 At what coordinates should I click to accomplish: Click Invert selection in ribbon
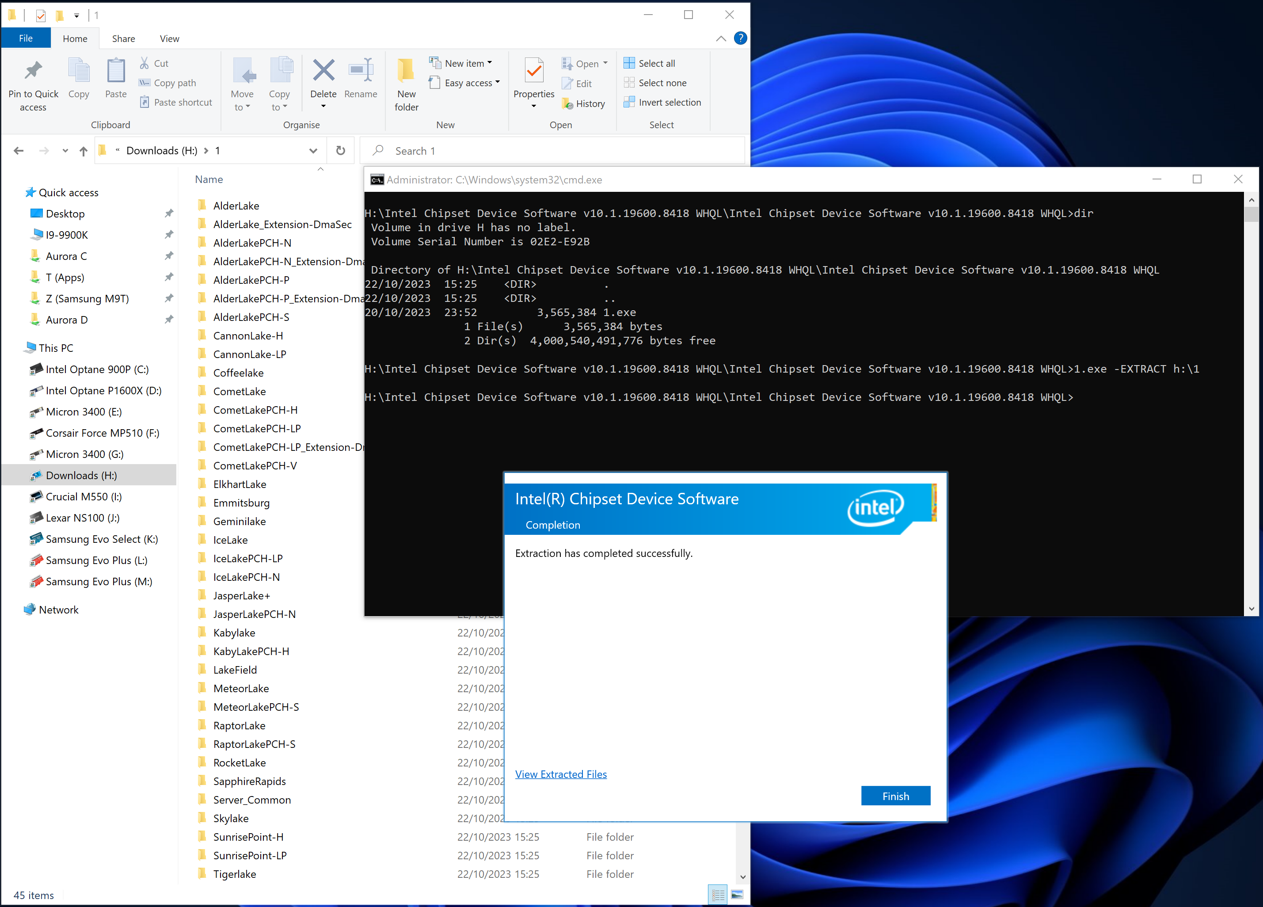click(662, 103)
